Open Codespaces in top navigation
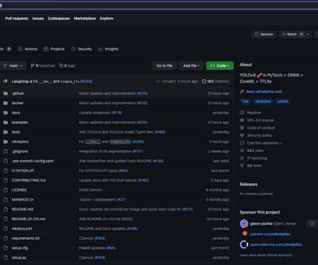 (x=59, y=19)
